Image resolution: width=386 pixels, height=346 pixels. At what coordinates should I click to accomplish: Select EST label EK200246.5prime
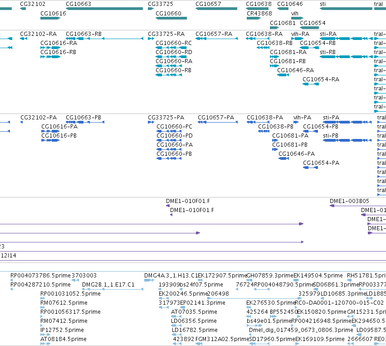click(183, 293)
